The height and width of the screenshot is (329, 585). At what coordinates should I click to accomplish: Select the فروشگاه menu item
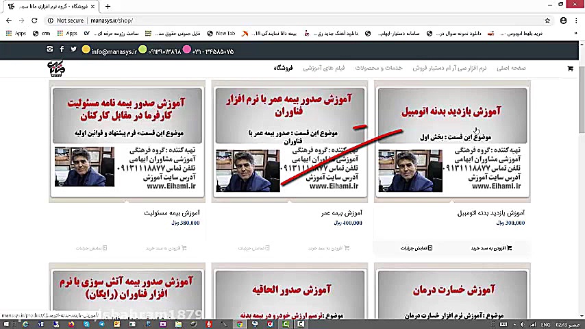[283, 68]
